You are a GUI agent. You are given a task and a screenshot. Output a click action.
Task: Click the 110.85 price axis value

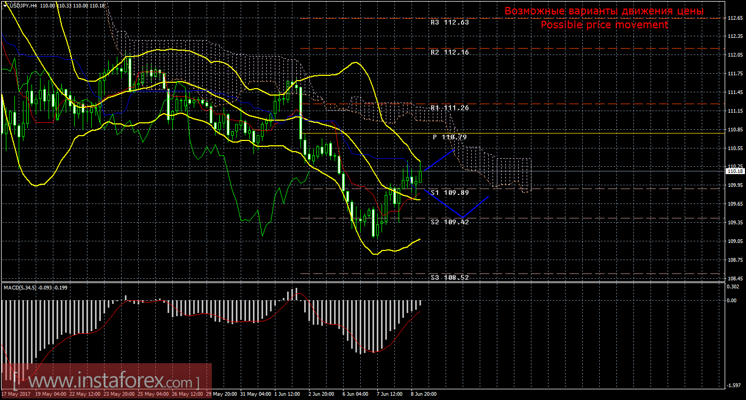click(735, 129)
